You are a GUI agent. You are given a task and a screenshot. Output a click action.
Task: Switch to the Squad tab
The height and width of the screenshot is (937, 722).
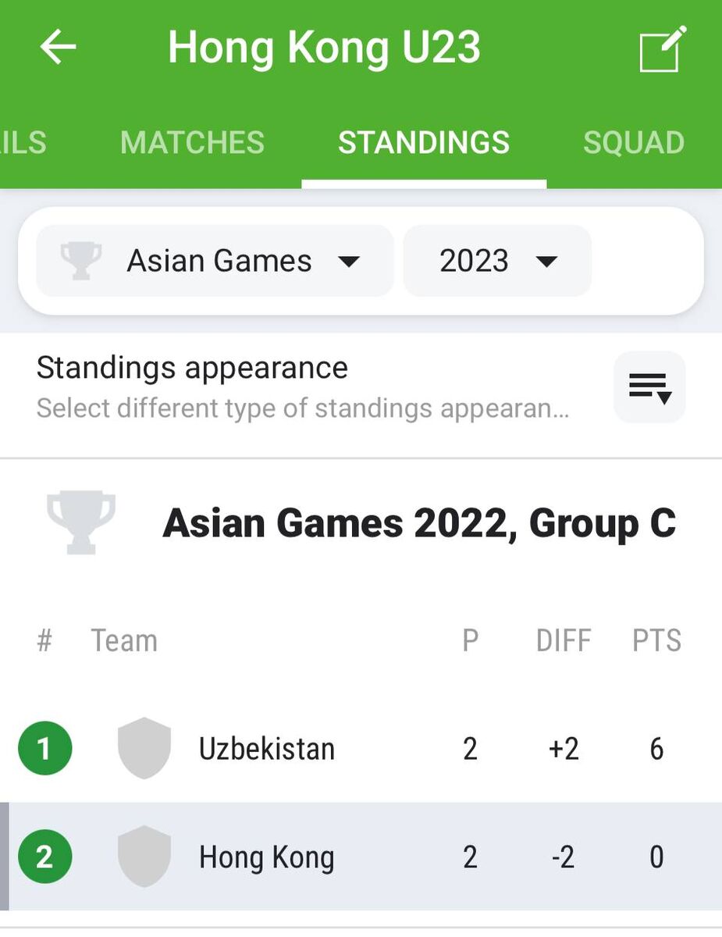(x=633, y=143)
